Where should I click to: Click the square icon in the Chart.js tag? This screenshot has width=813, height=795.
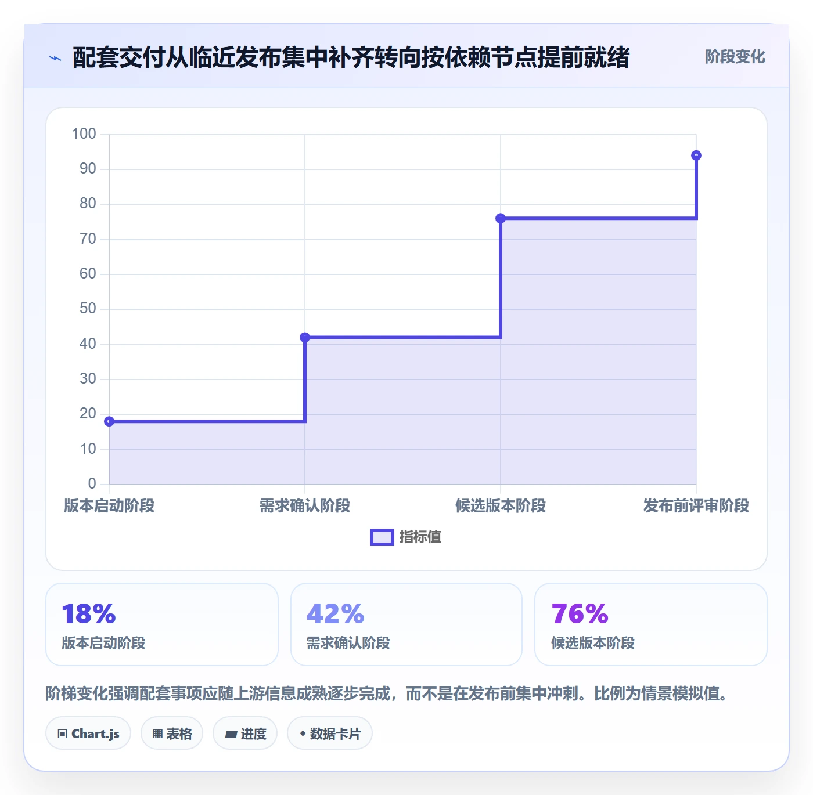(x=63, y=734)
